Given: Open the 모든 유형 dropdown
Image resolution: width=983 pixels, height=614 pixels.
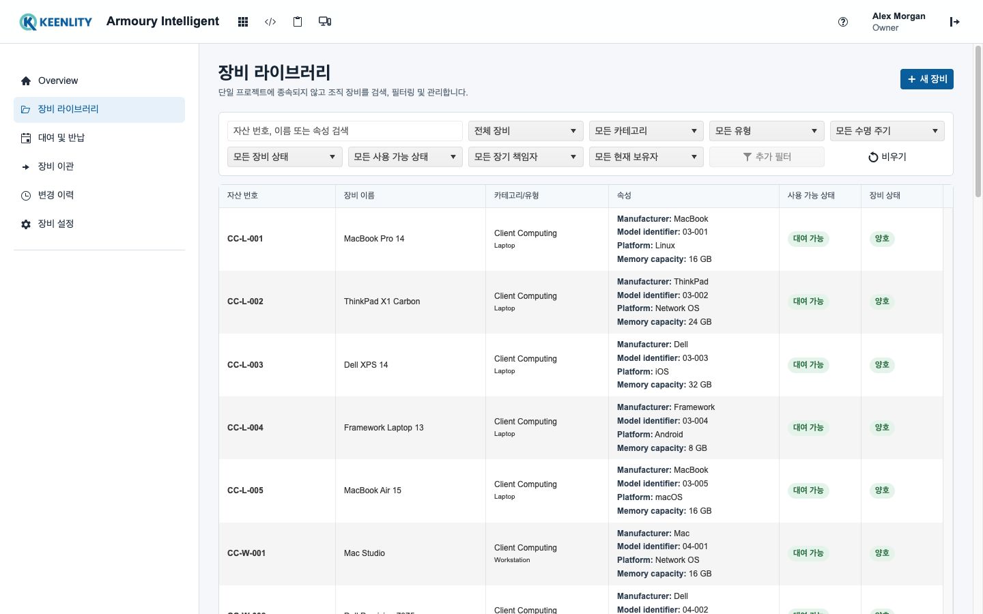Looking at the screenshot, I should 767,131.
